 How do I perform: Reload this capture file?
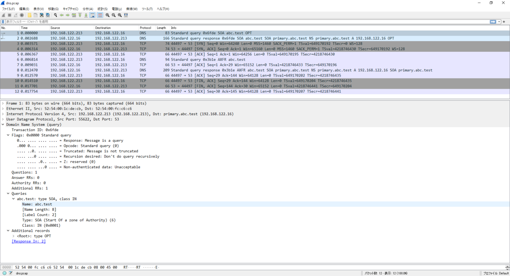click(48, 15)
